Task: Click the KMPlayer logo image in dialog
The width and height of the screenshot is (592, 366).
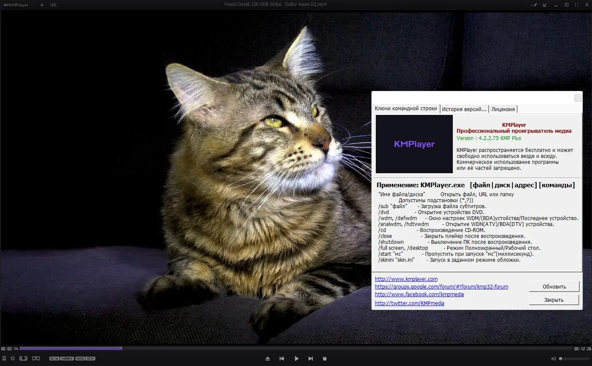Action: point(414,144)
